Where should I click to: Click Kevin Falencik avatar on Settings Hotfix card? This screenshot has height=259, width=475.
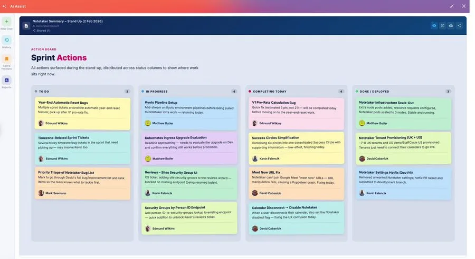point(362,193)
